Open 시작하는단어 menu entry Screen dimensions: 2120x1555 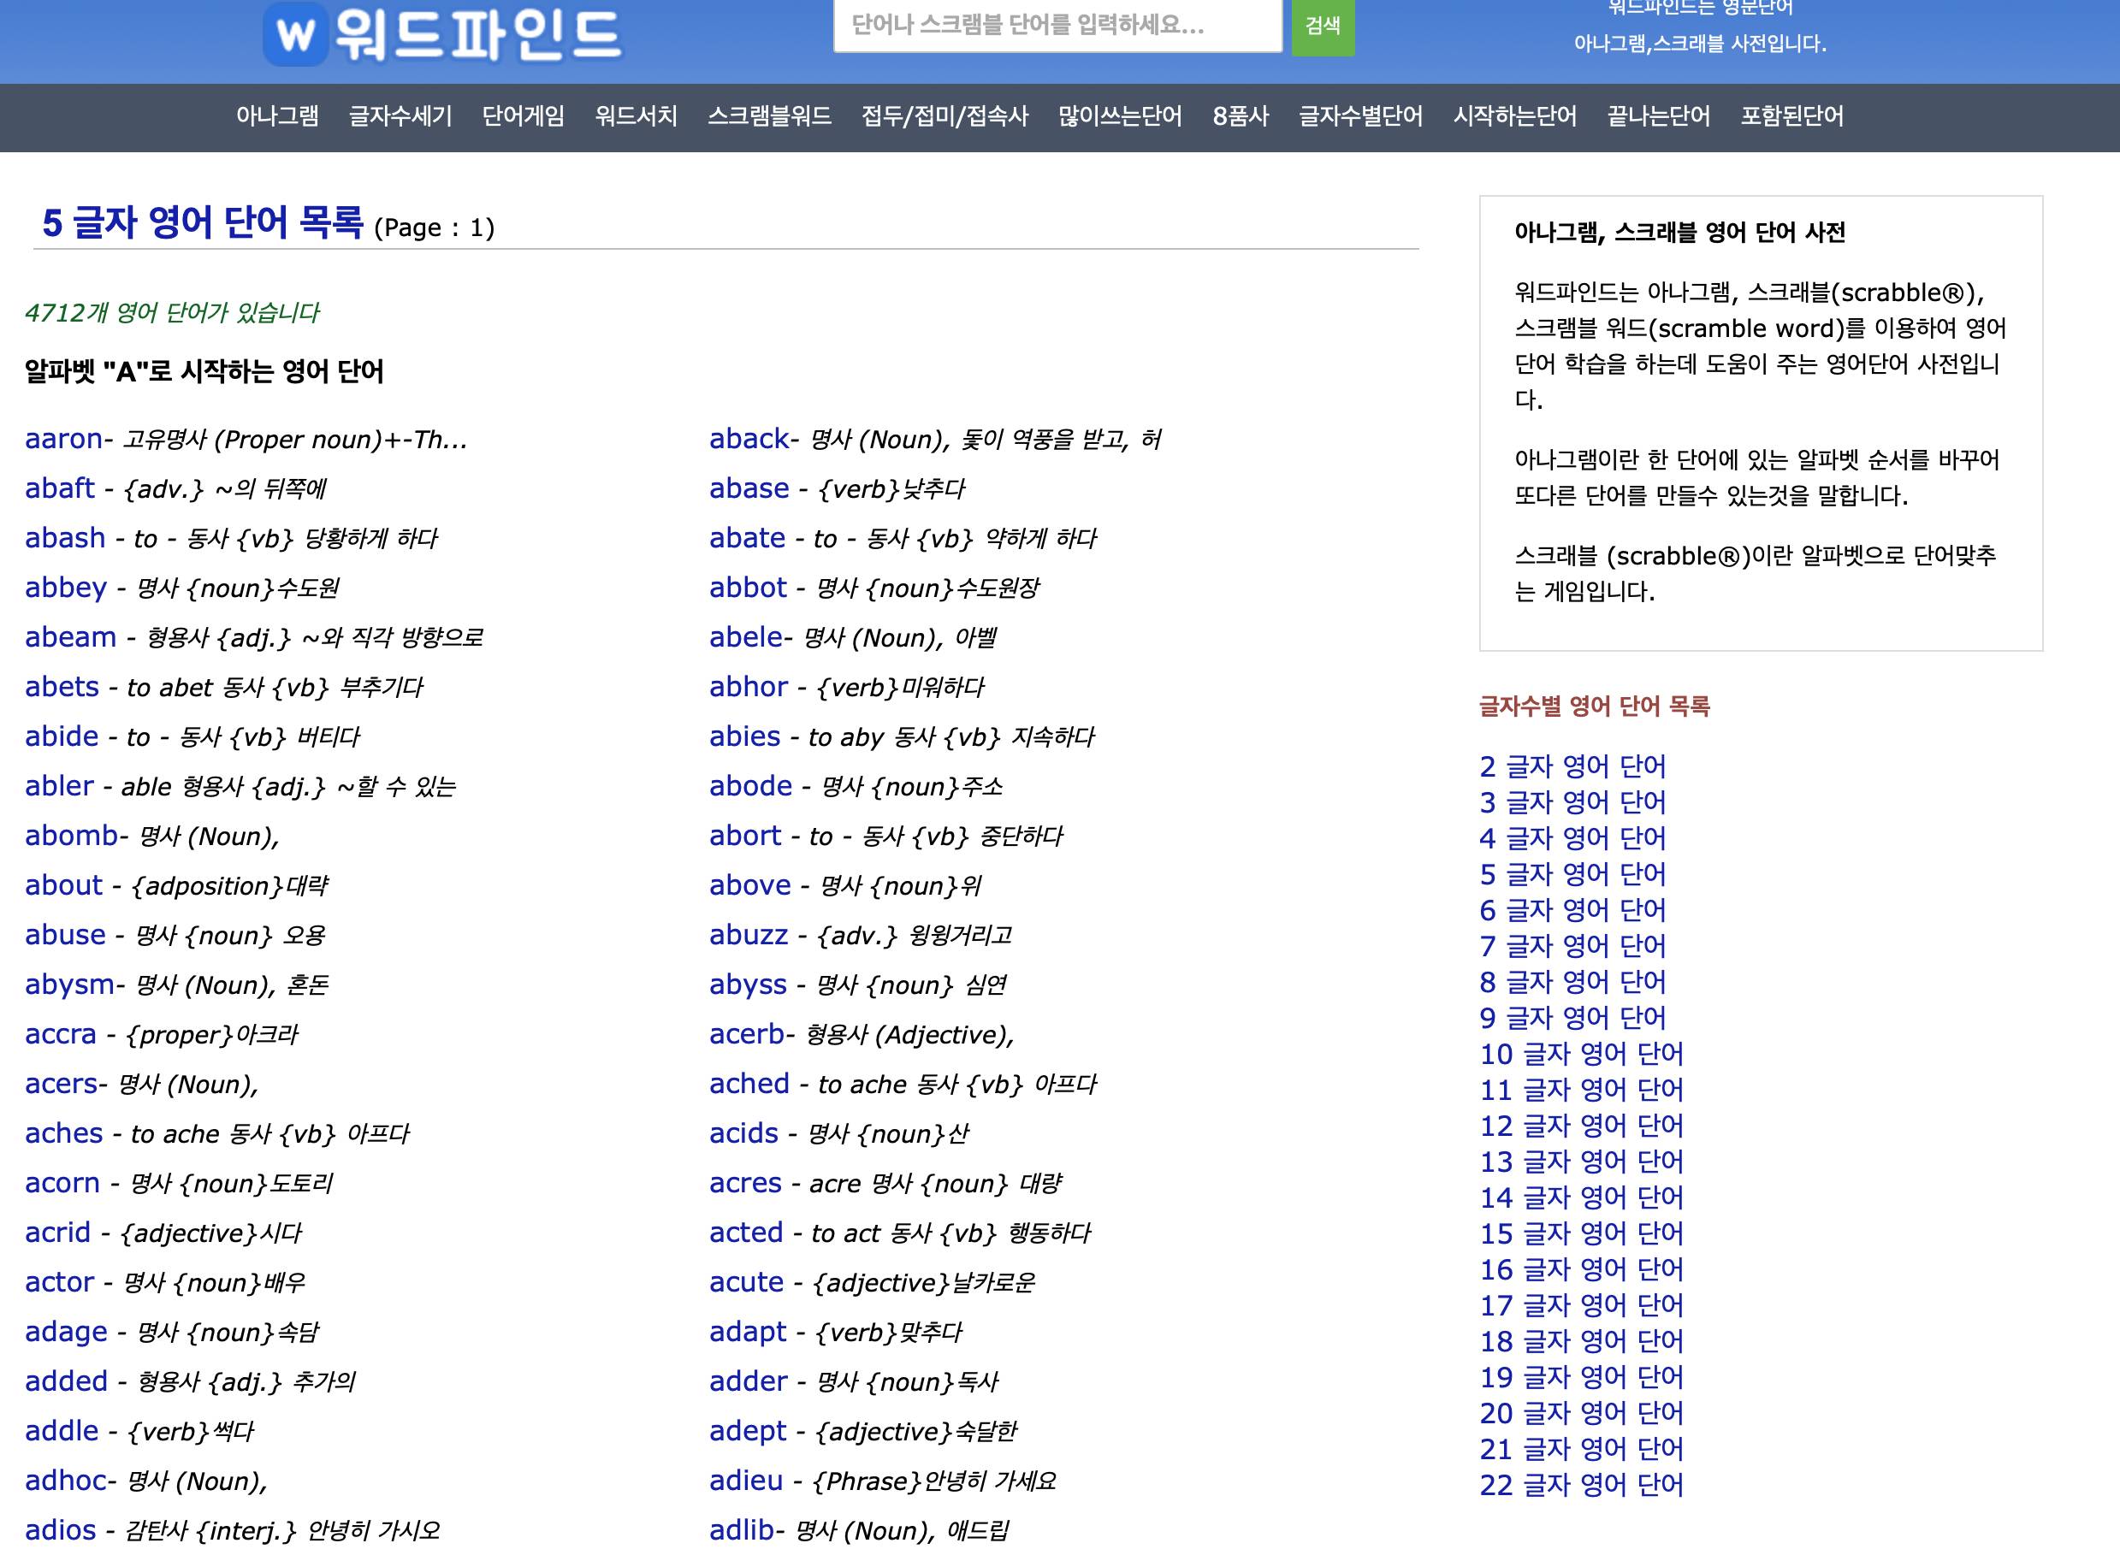point(1513,115)
